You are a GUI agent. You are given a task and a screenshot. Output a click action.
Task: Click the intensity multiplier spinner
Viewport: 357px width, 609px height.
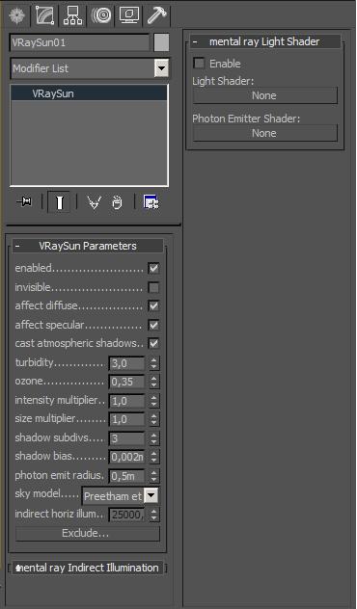[154, 401]
